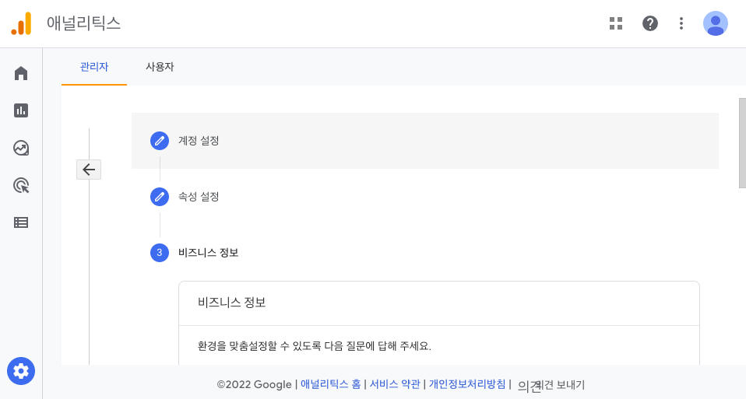Screen dimensions: 746x399
Task: Expand the 계정 설정 step
Action: pyautogui.click(x=425, y=141)
